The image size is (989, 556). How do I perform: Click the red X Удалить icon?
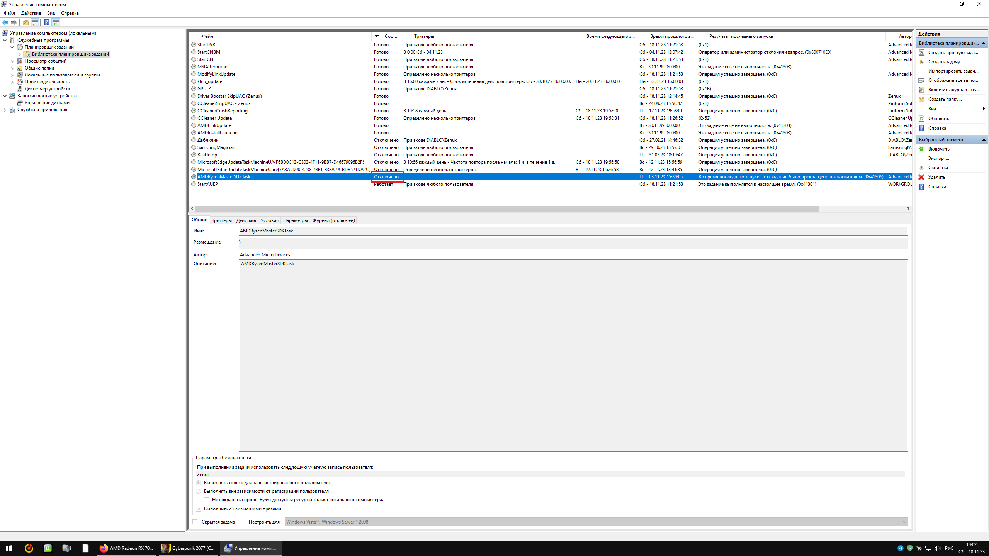coord(921,177)
